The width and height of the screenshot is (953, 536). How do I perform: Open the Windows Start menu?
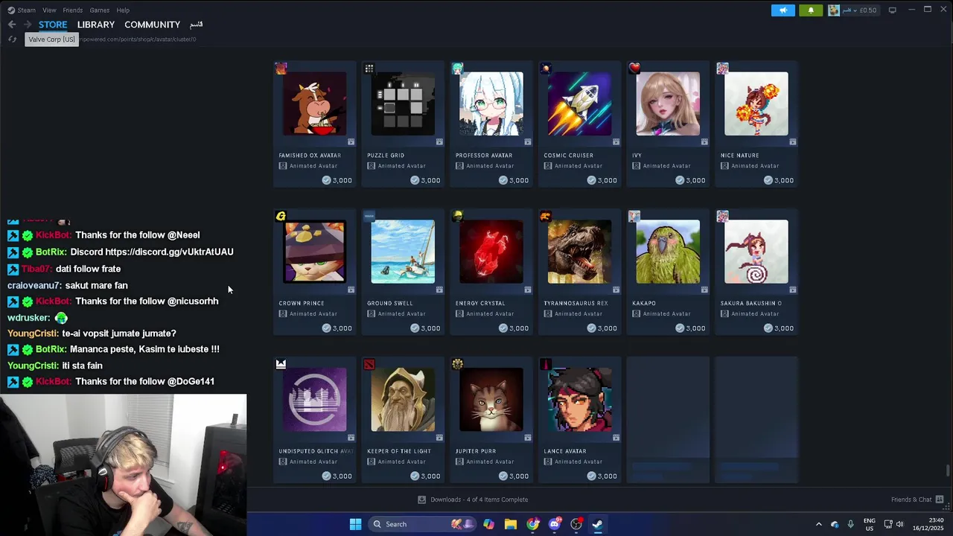pyautogui.click(x=355, y=524)
